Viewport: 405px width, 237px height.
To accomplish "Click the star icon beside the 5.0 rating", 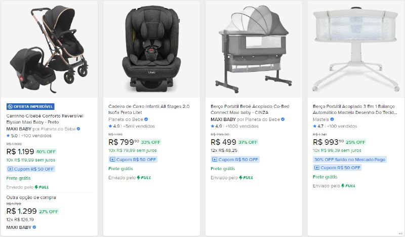I will pos(8,136).
